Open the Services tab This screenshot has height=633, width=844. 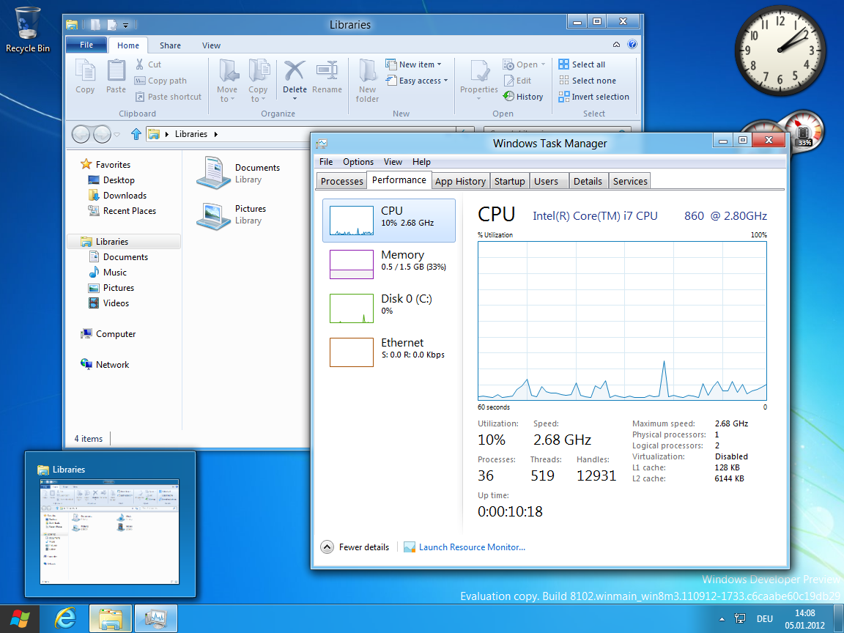[630, 181]
